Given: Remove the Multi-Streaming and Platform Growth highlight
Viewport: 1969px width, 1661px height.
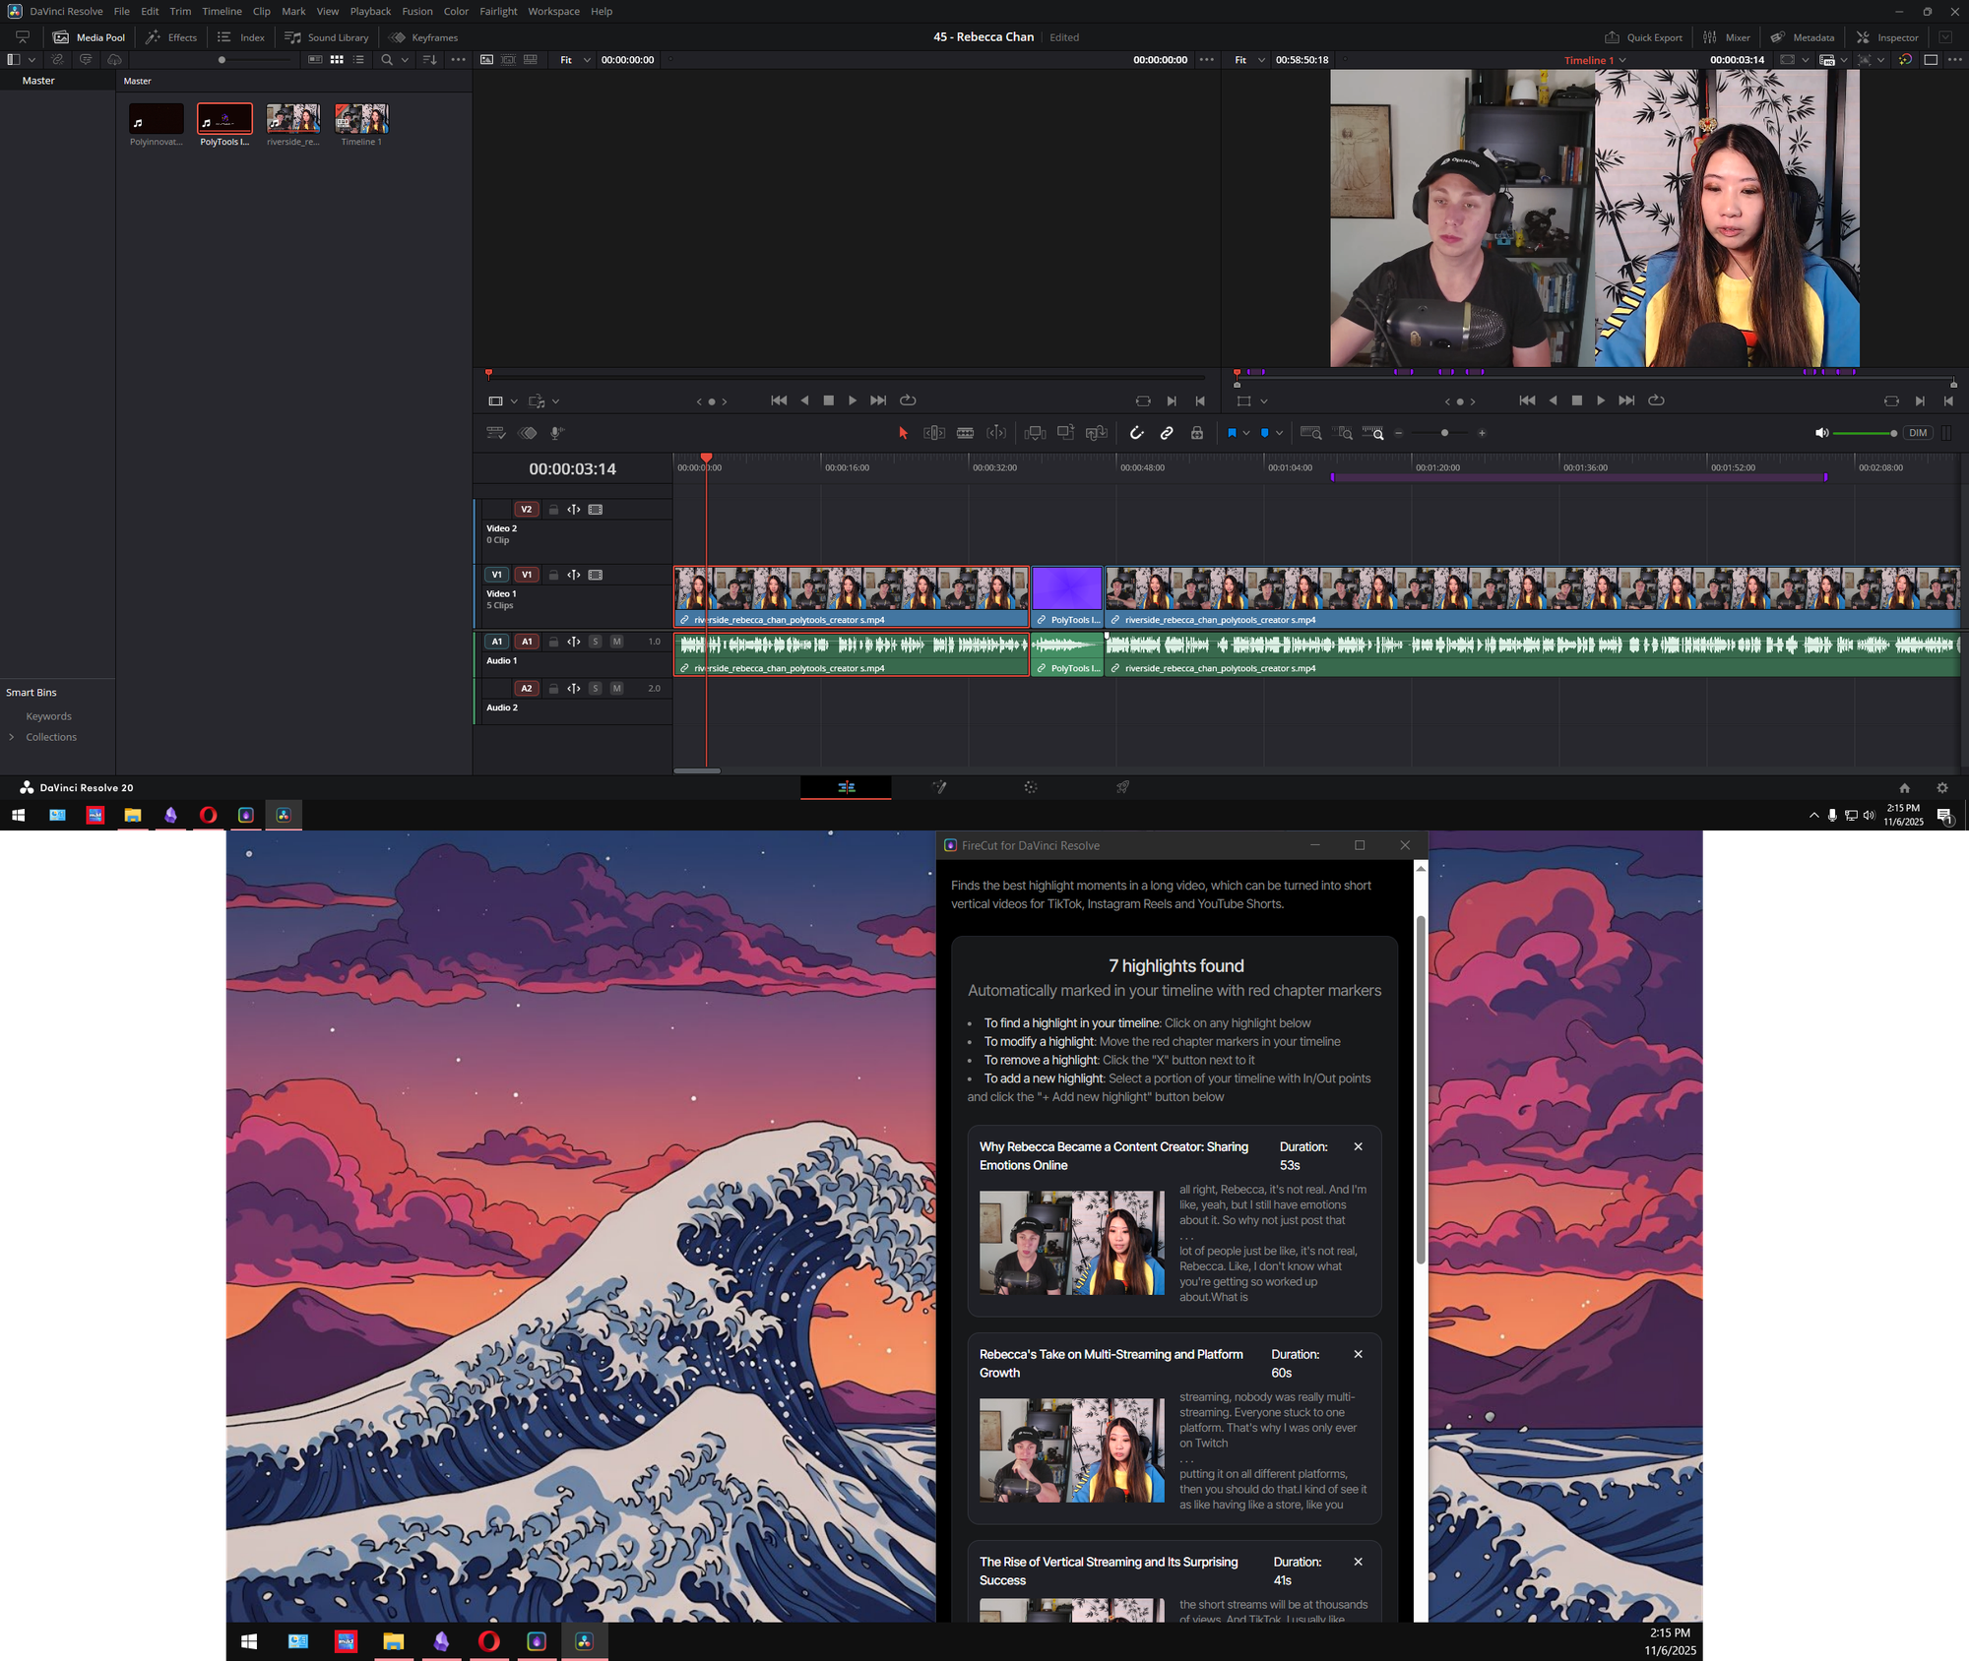Looking at the screenshot, I should click(x=1359, y=1355).
